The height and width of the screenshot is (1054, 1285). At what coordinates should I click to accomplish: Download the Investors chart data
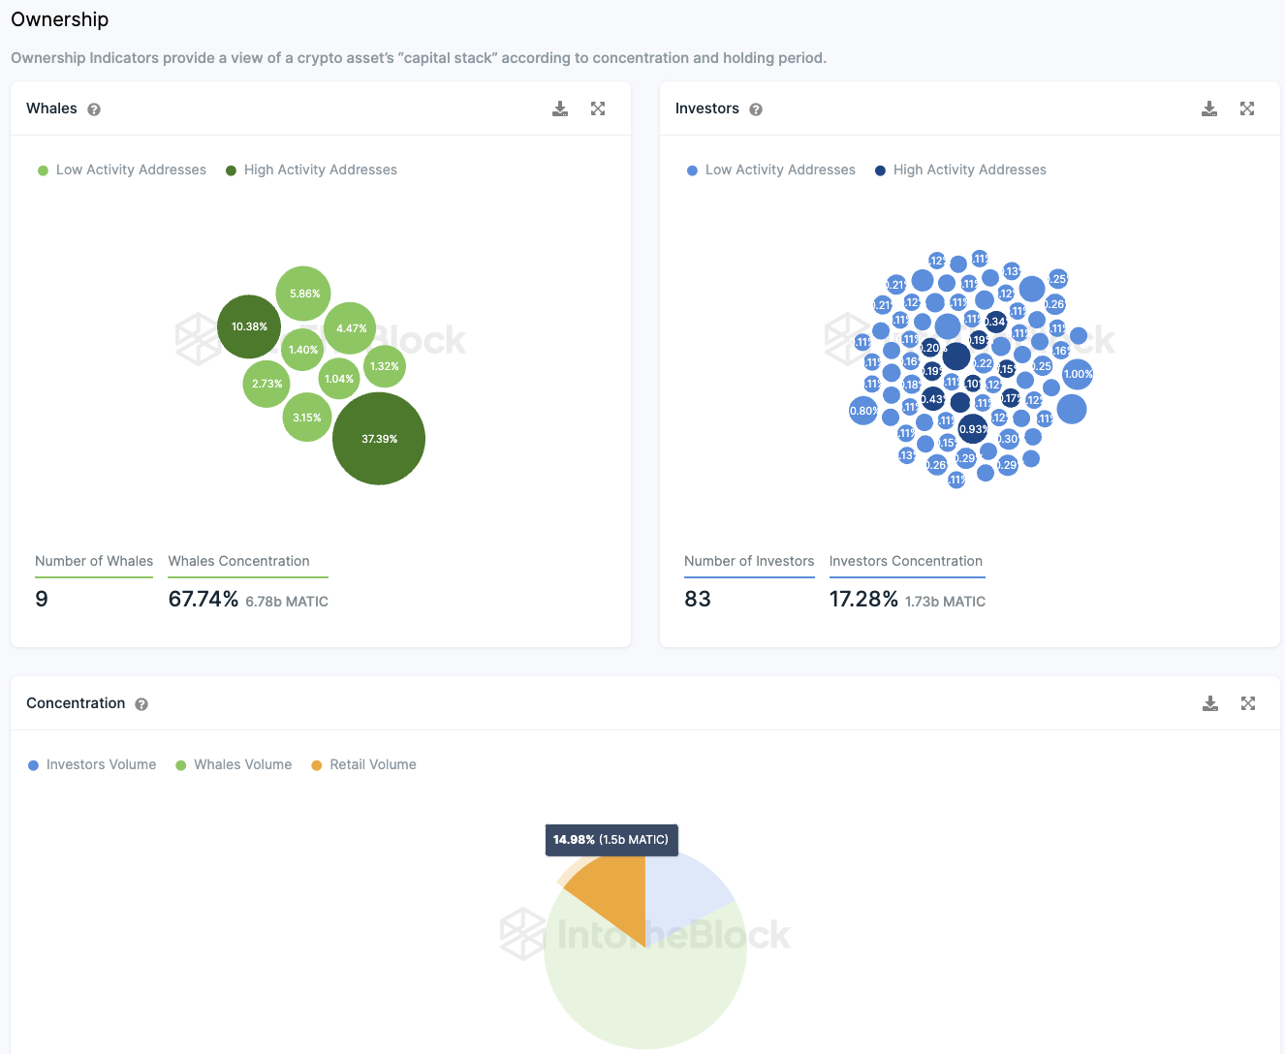[1209, 108]
